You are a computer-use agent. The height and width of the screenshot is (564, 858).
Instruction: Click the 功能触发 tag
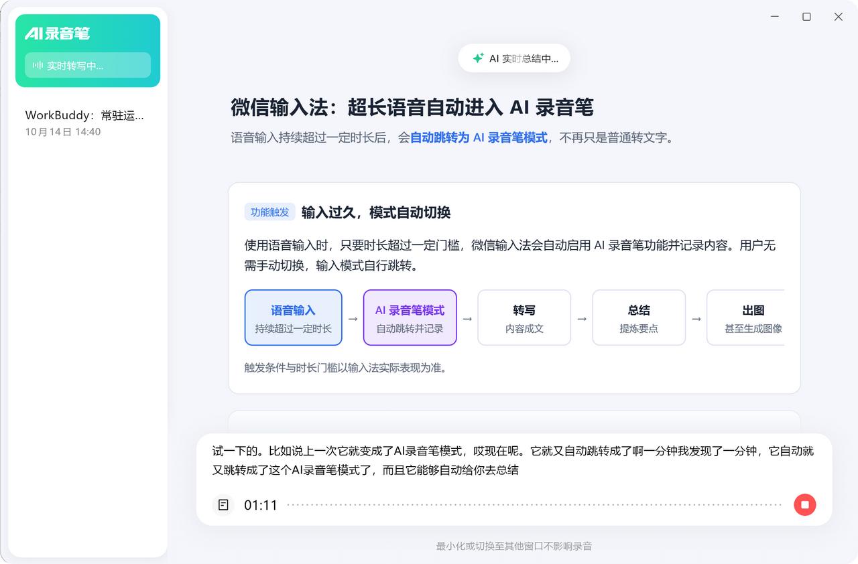click(270, 212)
